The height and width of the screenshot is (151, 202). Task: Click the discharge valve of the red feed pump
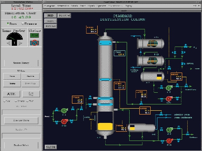(72, 121)
